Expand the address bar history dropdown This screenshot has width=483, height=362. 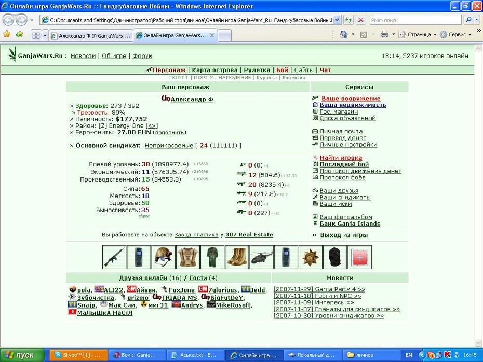pyautogui.click(x=337, y=20)
